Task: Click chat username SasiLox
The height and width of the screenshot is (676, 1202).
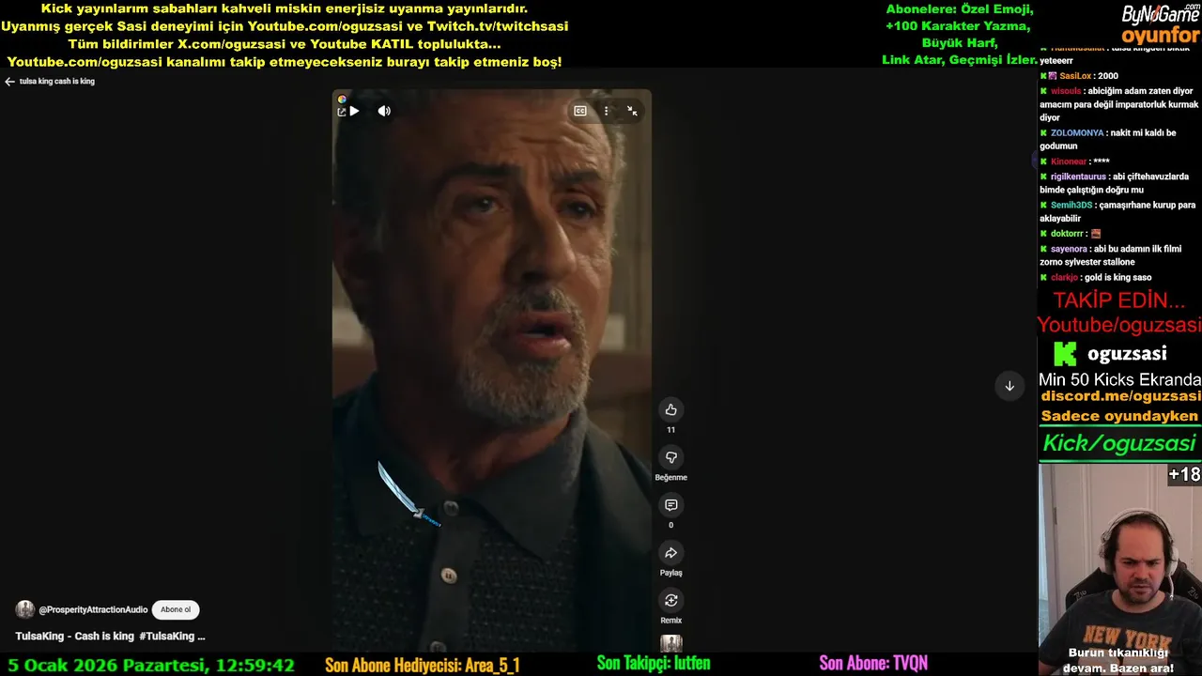Action: pos(1075,76)
